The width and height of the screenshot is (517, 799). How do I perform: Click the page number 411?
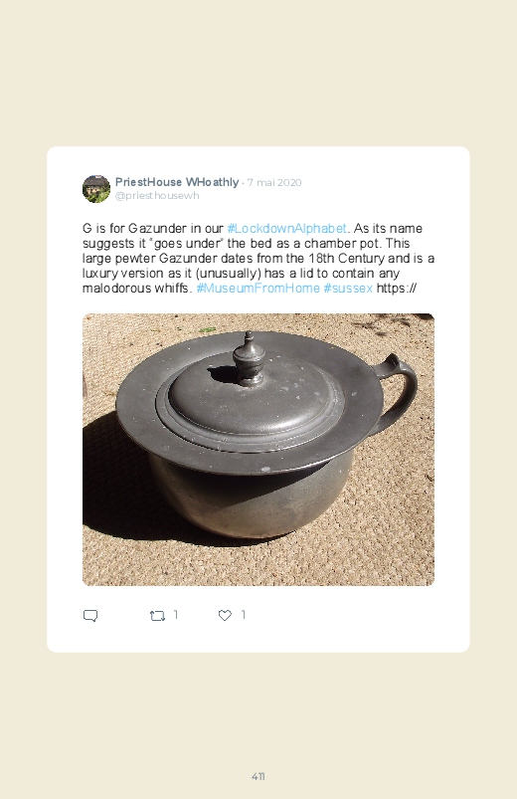(x=258, y=776)
